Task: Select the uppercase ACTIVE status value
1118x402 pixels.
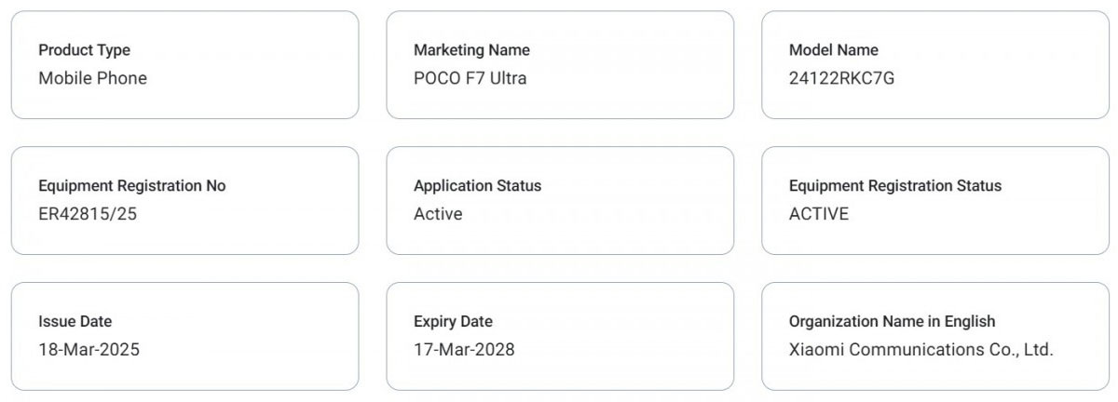Action: pos(819,214)
